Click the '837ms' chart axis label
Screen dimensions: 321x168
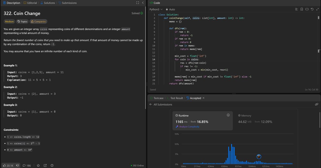[238, 166]
